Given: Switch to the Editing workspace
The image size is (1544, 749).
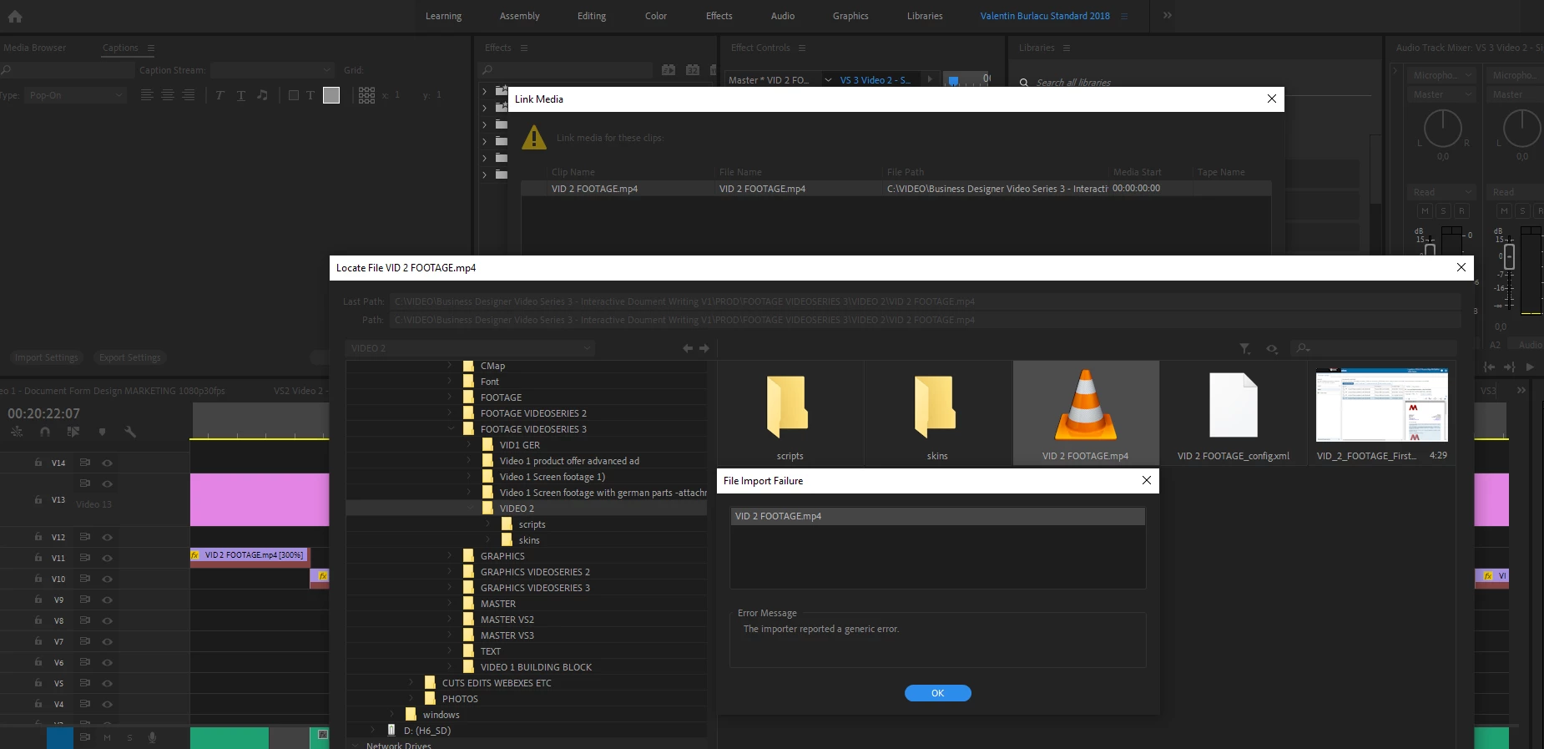Looking at the screenshot, I should (592, 16).
